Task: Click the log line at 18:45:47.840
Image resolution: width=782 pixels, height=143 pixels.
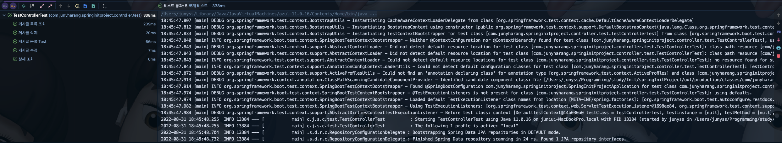Action: point(467,40)
